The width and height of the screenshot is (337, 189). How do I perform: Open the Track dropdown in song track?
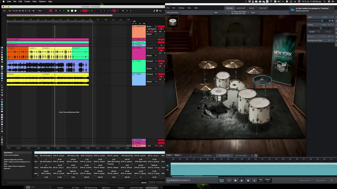tap(169, 155)
